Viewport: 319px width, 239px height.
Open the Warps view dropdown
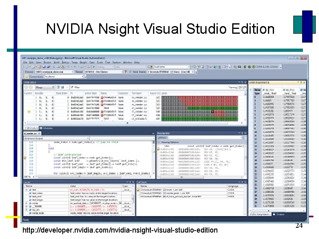45,87
